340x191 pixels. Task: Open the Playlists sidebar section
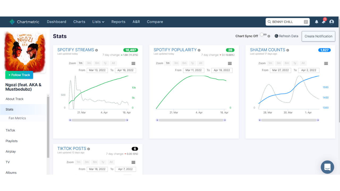12,141
